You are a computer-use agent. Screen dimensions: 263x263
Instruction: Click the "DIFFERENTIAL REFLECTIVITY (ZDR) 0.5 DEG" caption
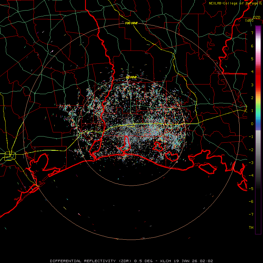pyautogui.click(x=101, y=261)
